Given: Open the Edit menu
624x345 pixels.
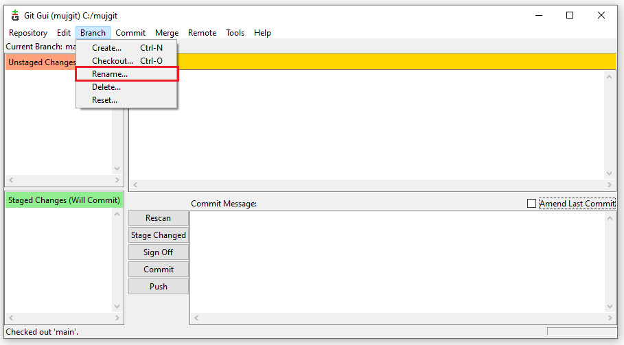Looking at the screenshot, I should [64, 33].
